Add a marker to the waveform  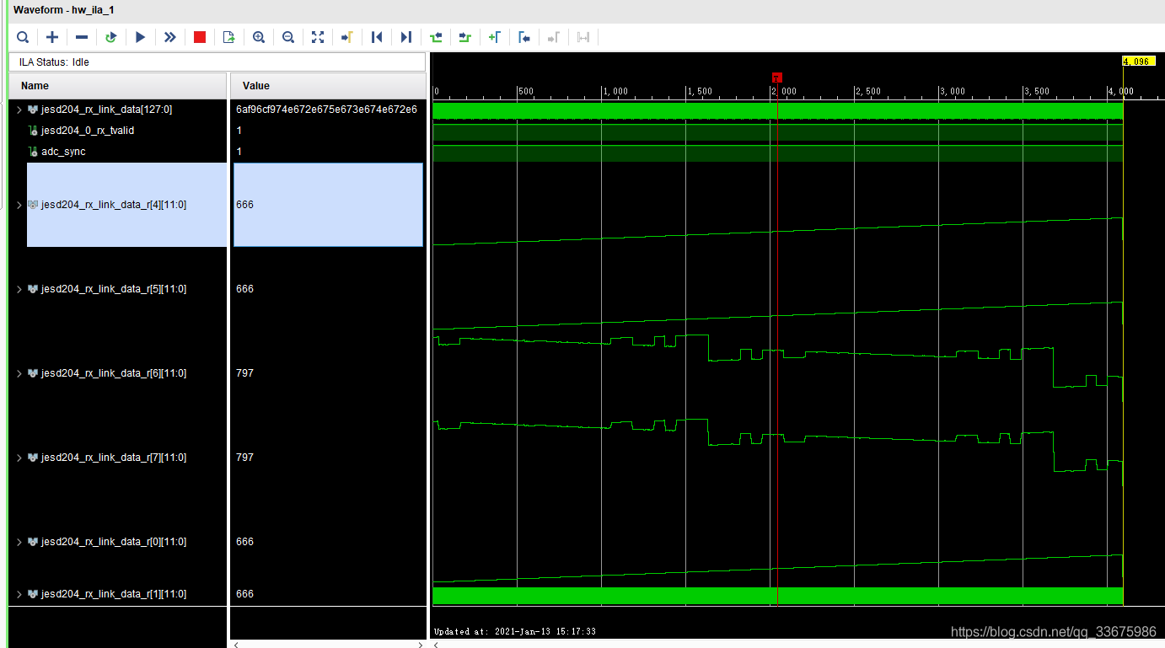(x=495, y=37)
